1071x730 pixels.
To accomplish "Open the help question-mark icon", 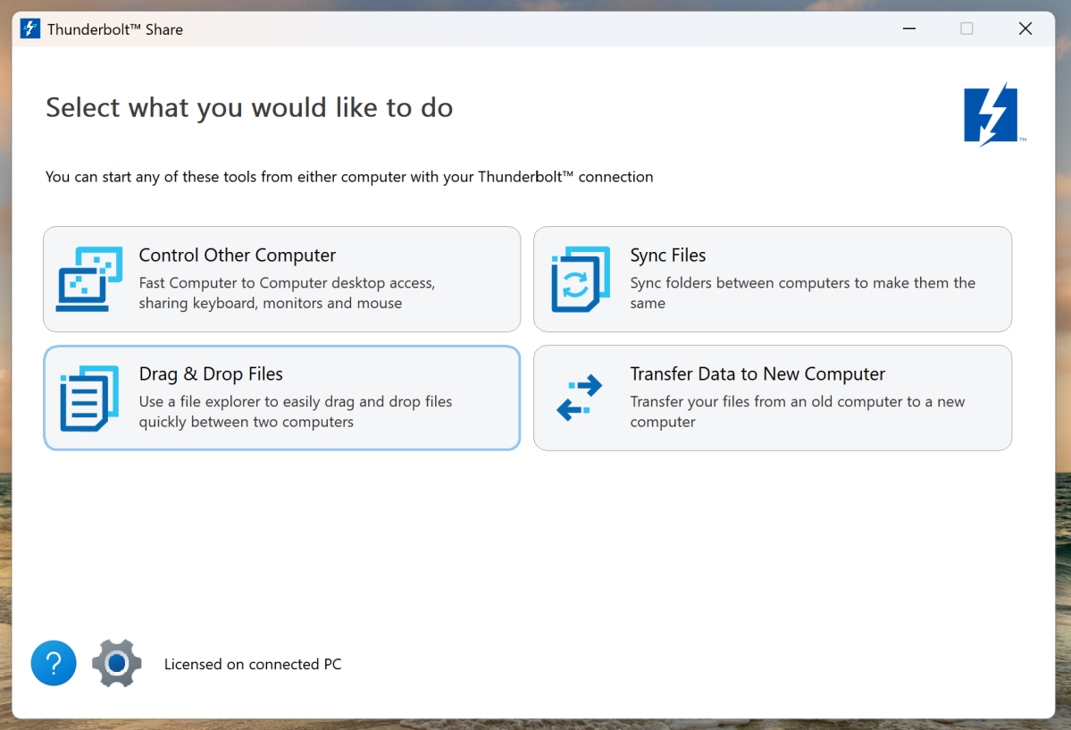I will click(x=53, y=663).
